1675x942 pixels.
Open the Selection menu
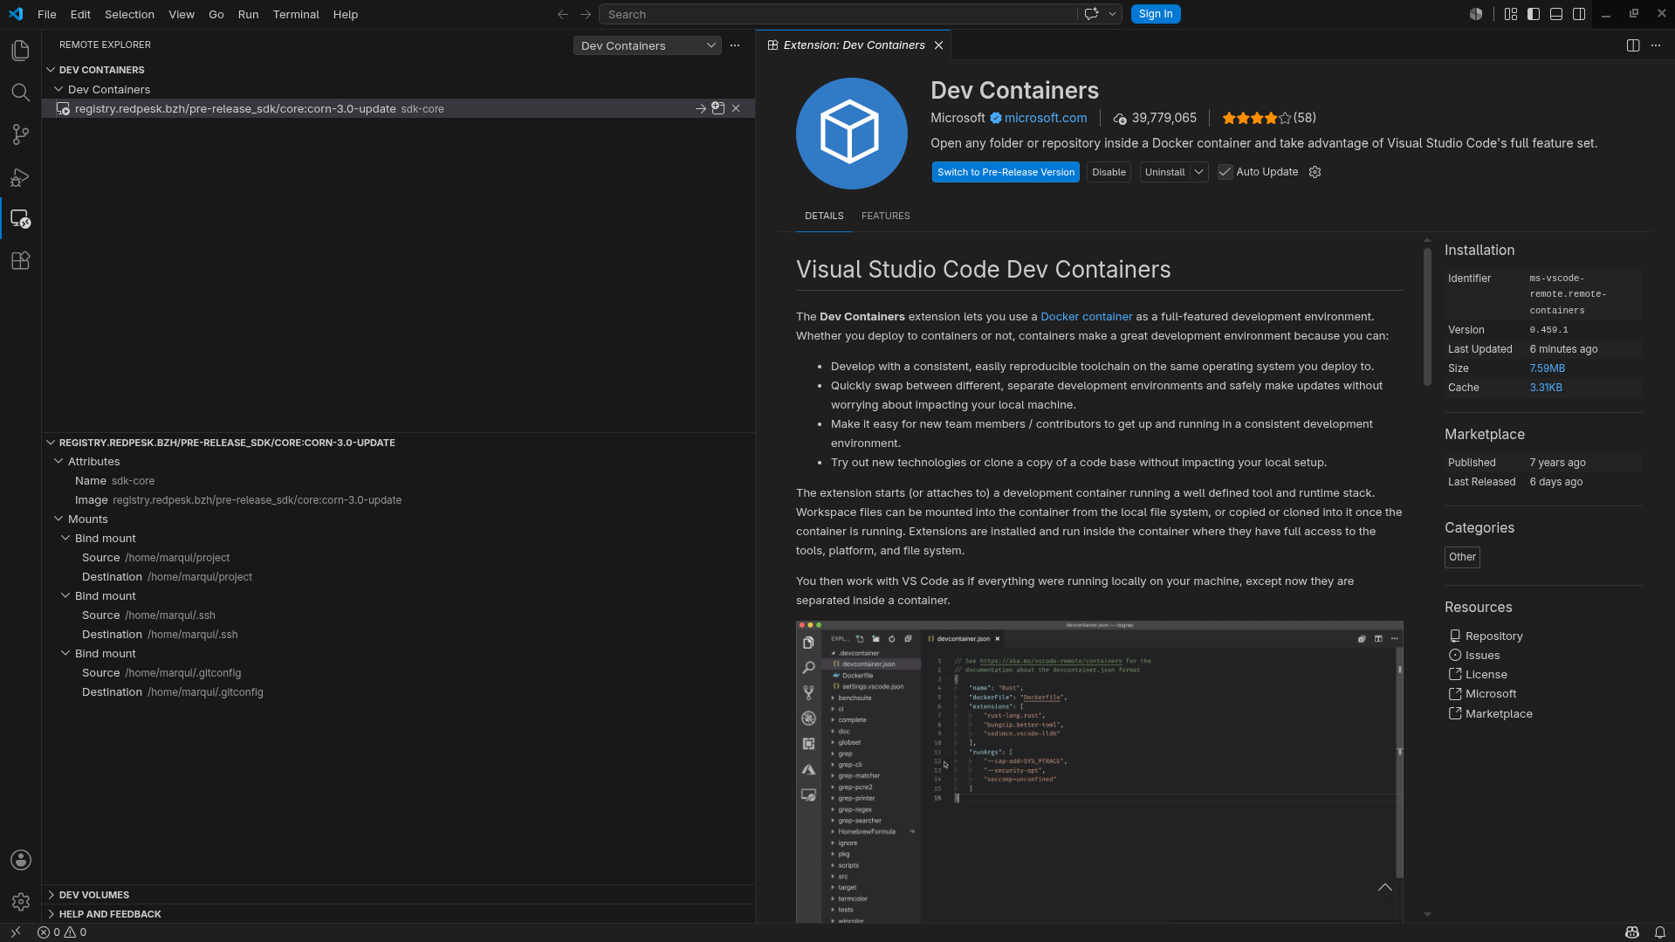click(129, 14)
